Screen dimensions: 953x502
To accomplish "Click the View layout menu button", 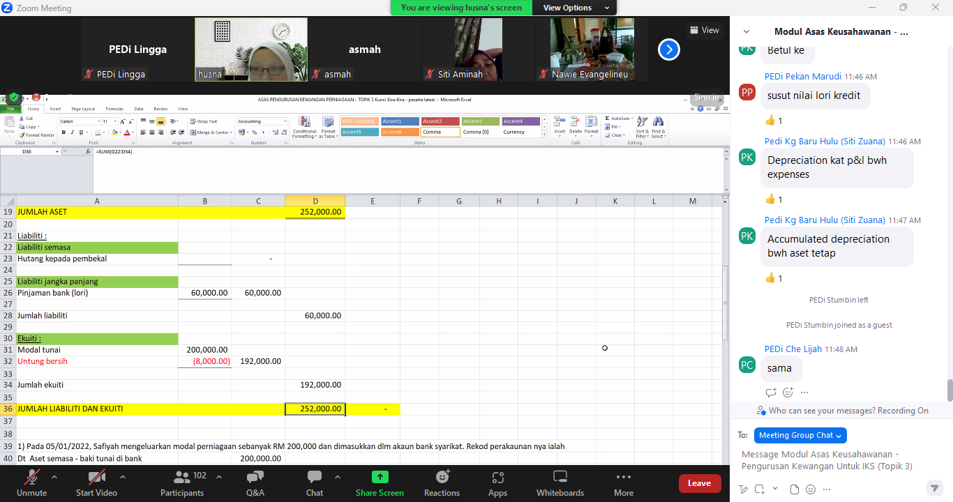I will (704, 30).
